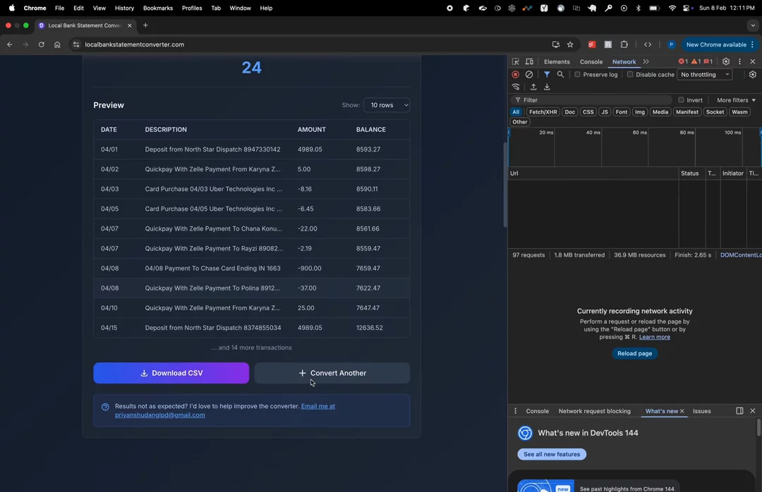Click the Download CSV button

coord(171,373)
